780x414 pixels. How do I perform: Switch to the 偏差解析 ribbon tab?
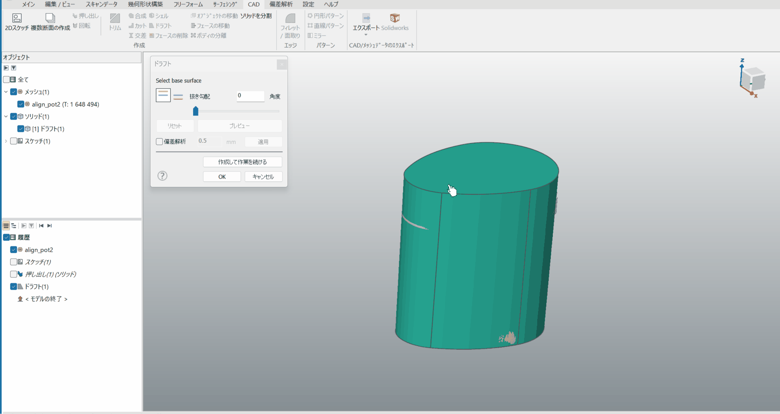281,4
